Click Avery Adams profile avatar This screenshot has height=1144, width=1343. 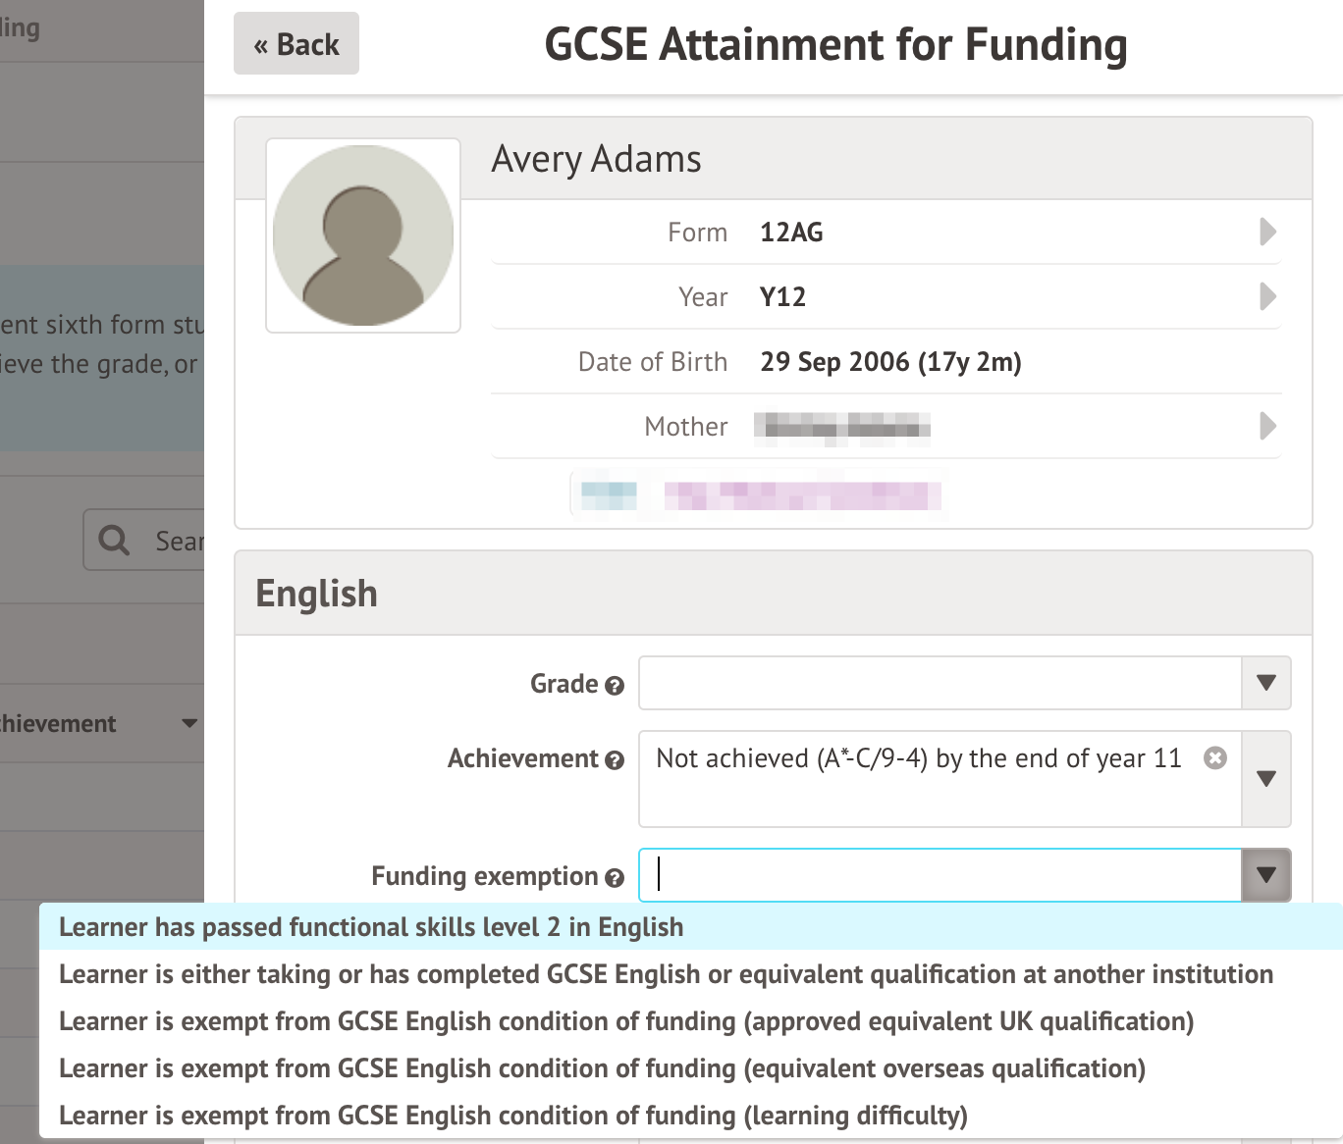[x=363, y=235]
